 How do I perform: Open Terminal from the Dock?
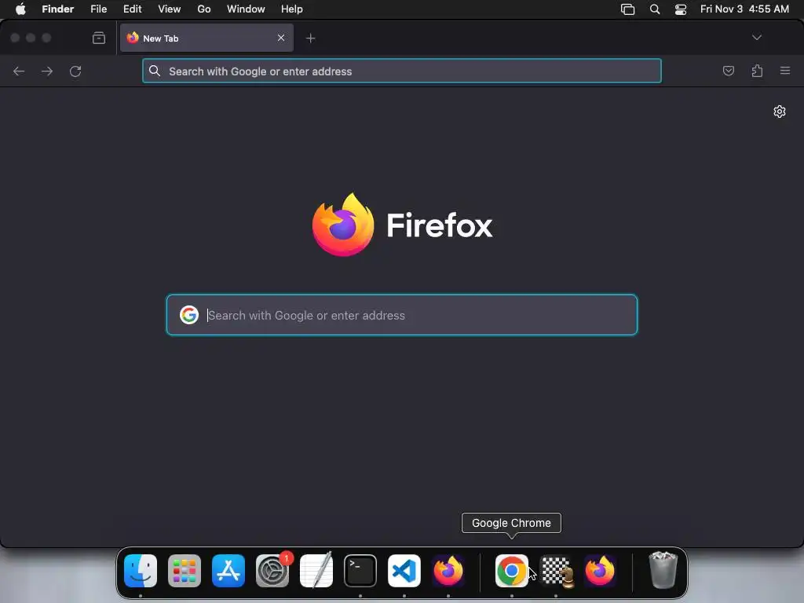click(x=360, y=571)
